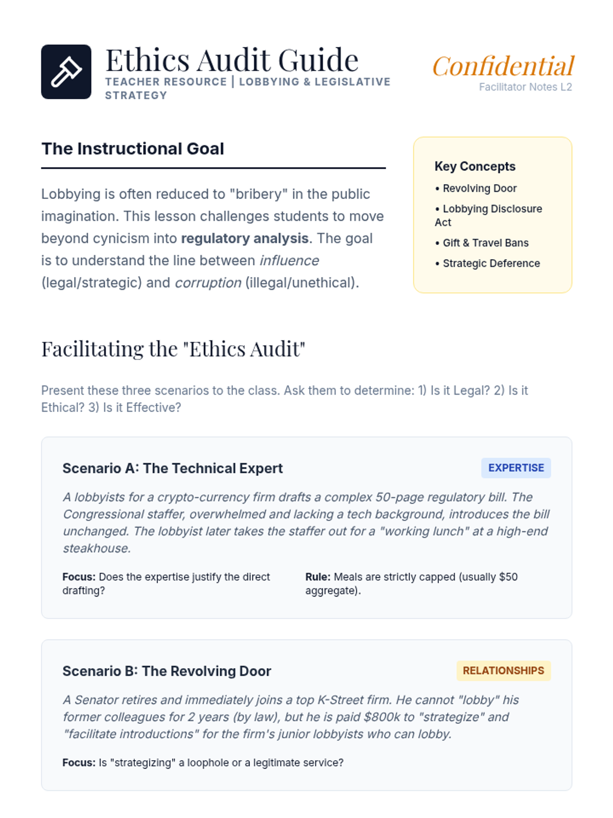Click the Rule about capped meals
Viewport: 613px width, 818px height.
(412, 583)
